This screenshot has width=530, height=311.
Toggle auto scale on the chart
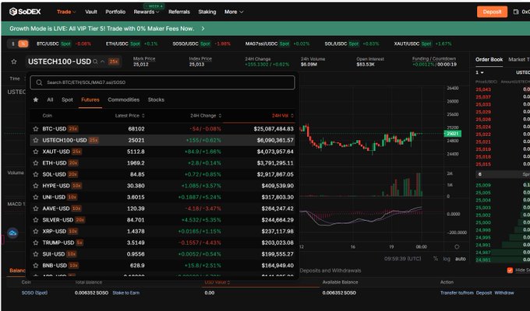pyautogui.click(x=460, y=258)
